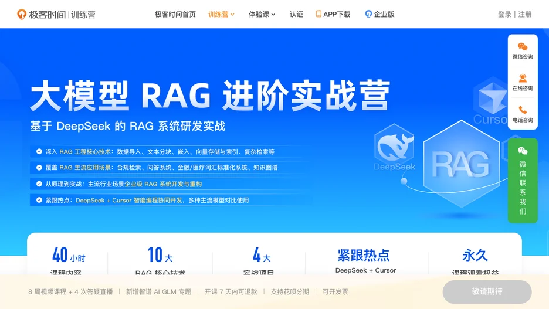Screen dimensions: 549x309
Task: Click check icon beside 深入 RAG 工程核心技术
Action: 39,151
